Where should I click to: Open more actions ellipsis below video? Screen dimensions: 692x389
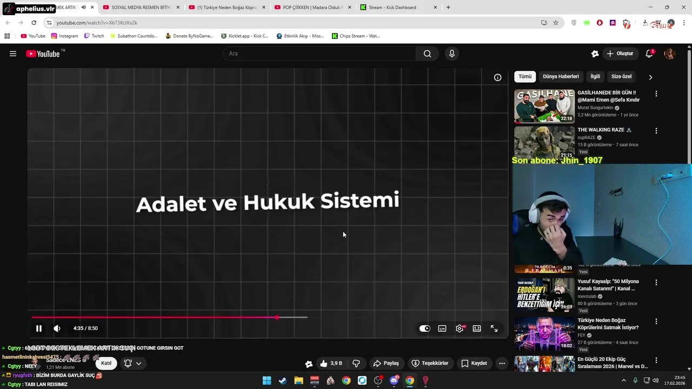(502, 363)
